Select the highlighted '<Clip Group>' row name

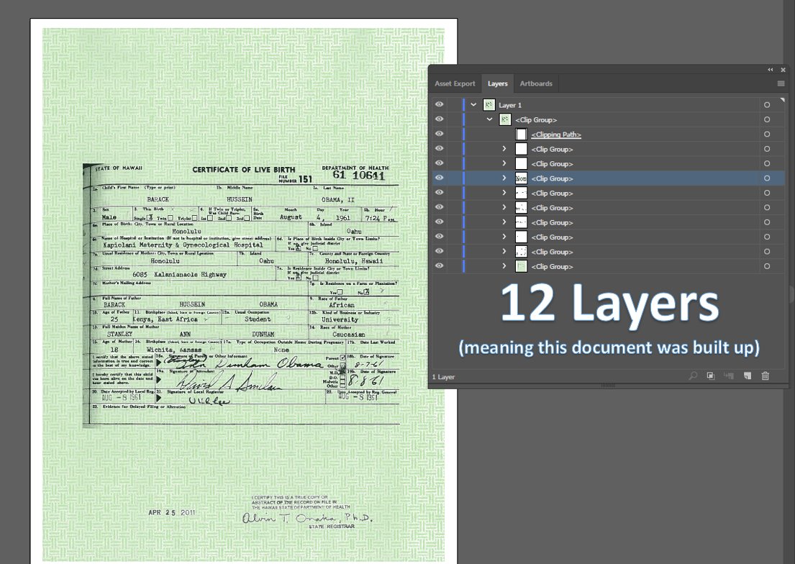coord(552,179)
